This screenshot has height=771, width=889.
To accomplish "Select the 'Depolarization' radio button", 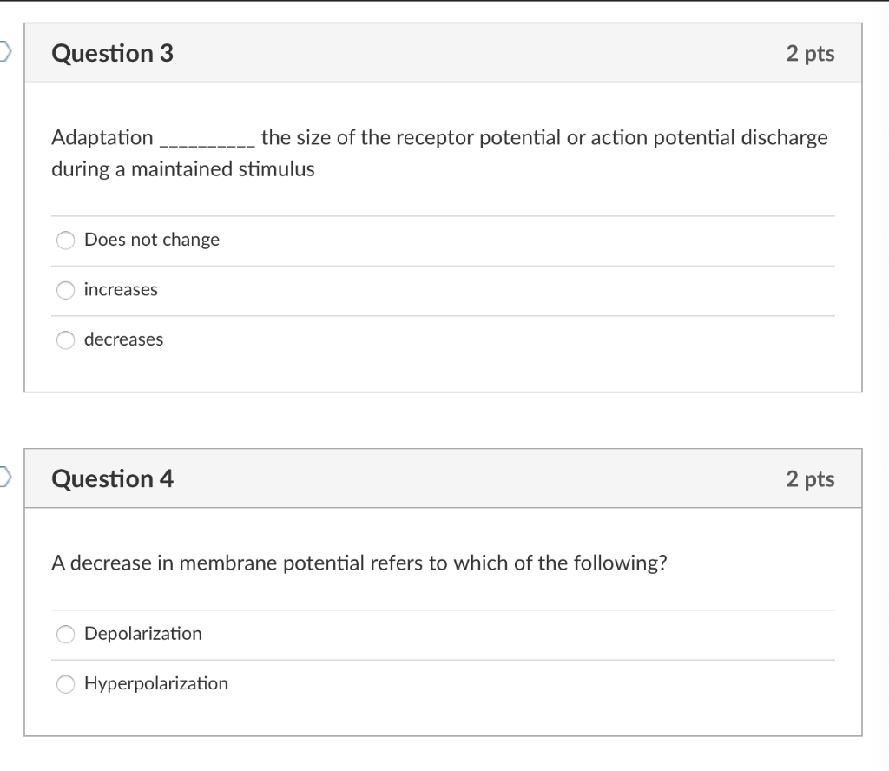I will [66, 635].
